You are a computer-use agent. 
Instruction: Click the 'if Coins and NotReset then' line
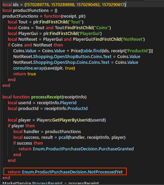35,45
